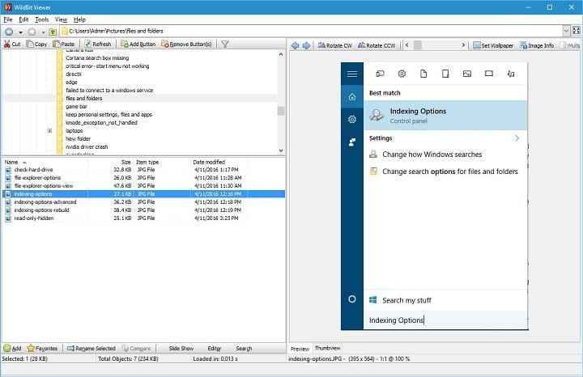This screenshot has height=377, width=583.
Task: Click the address path field
Action: 312,31
